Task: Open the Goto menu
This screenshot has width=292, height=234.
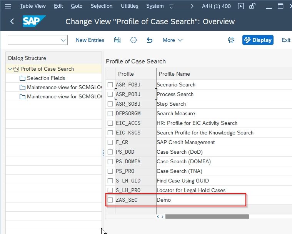Action: point(77,6)
